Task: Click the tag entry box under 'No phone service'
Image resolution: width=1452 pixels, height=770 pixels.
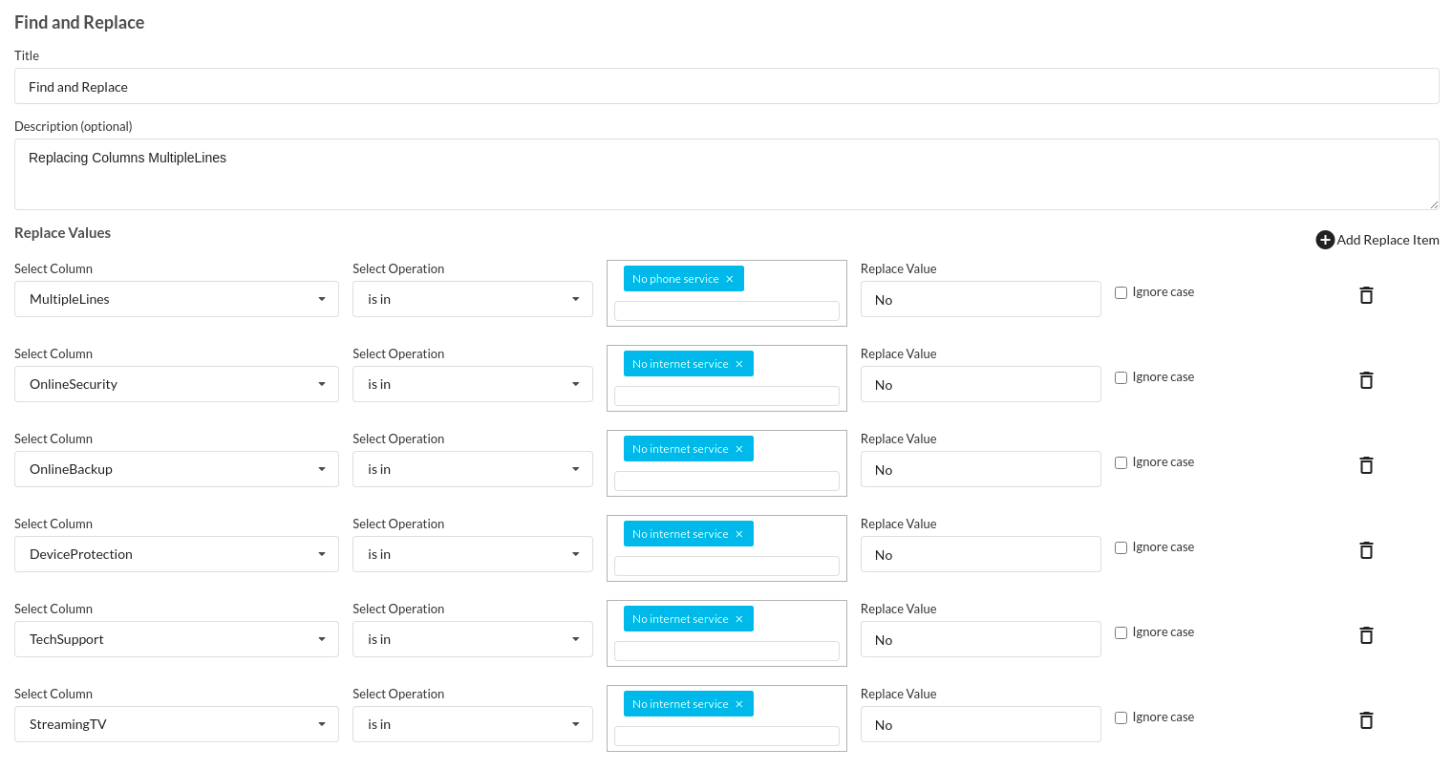Action: pos(727,310)
